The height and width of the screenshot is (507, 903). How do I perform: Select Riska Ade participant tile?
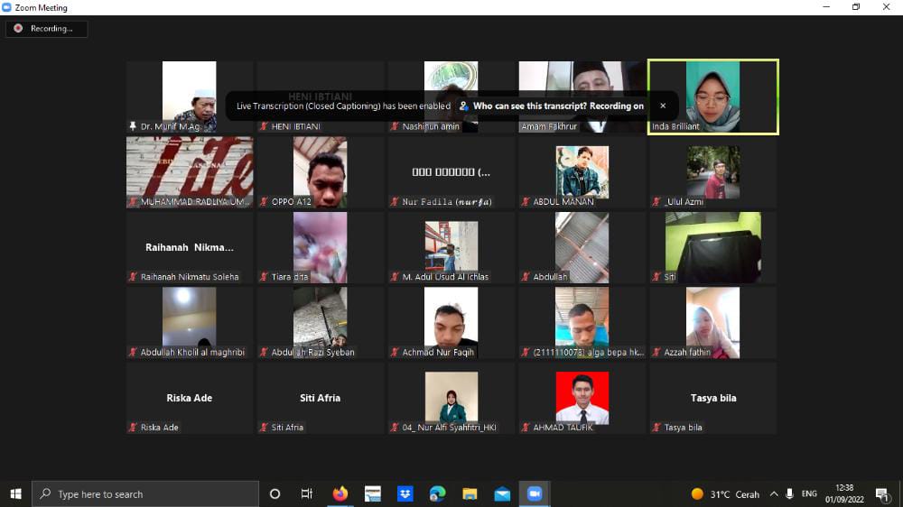[x=190, y=398]
